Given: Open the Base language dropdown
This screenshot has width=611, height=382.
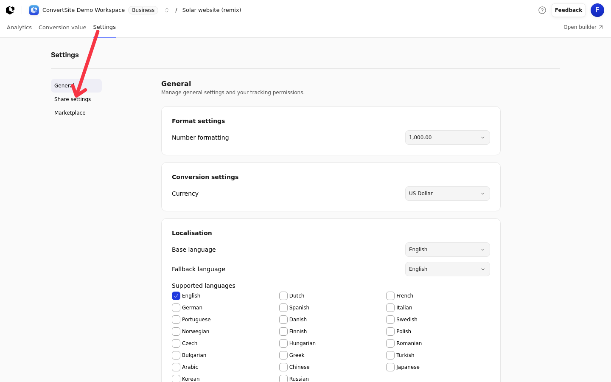Looking at the screenshot, I should pos(448,250).
